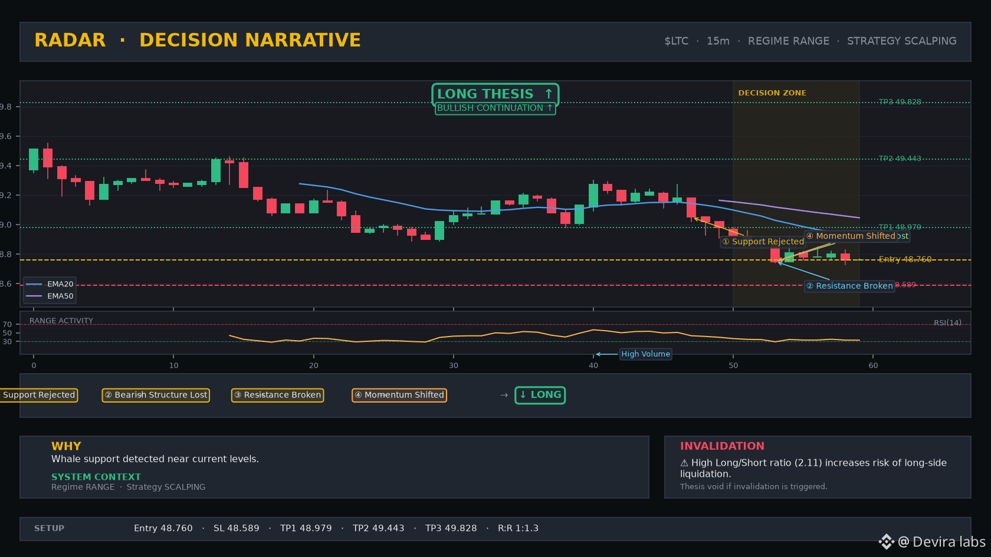Click the EMA20 blue legend line
The width and height of the screenshot is (991, 557).
[34, 284]
